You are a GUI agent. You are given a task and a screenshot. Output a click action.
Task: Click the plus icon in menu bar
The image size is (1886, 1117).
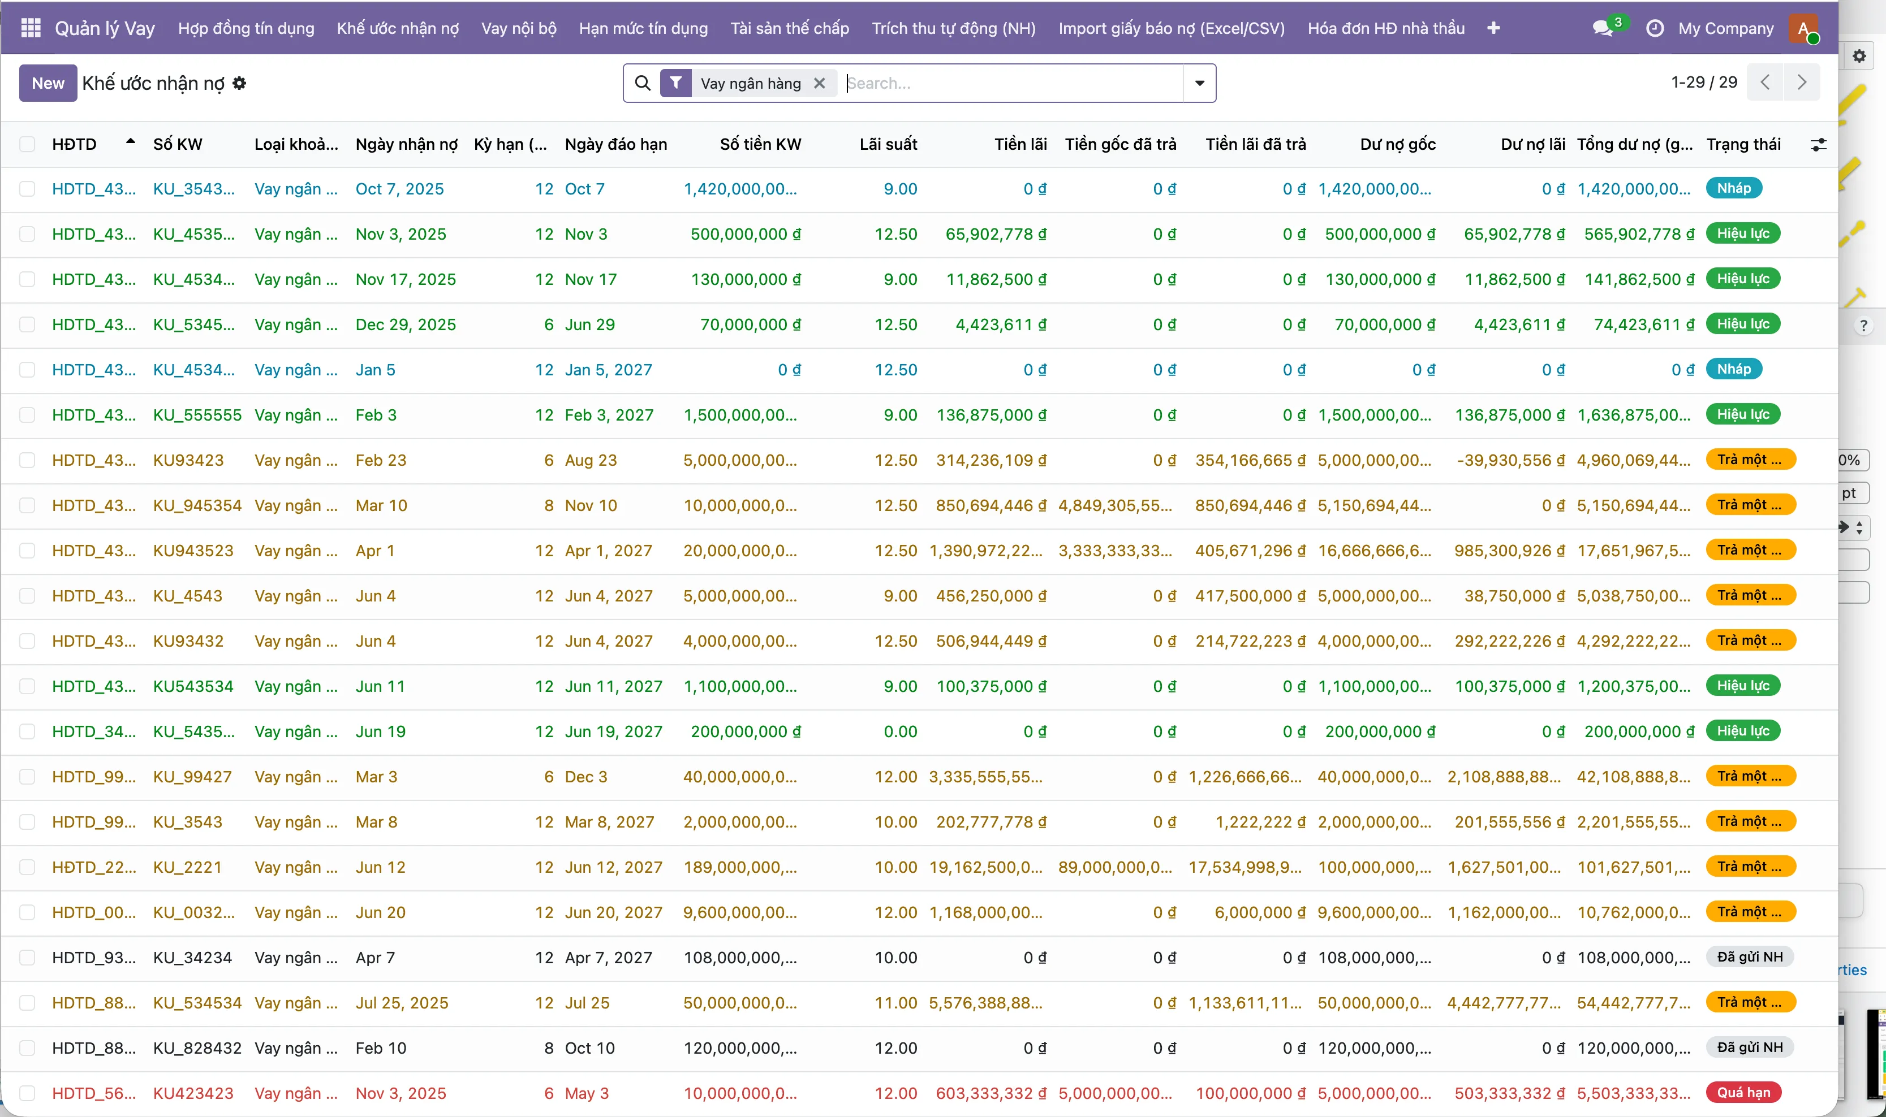point(1493,29)
